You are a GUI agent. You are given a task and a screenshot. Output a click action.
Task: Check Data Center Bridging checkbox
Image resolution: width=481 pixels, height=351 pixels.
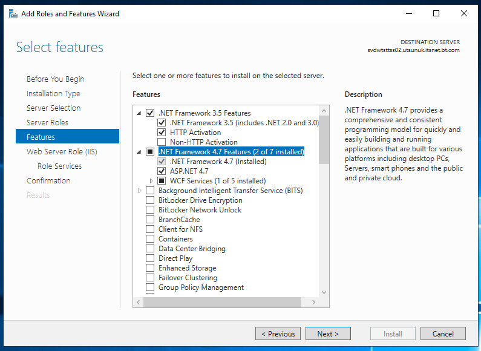tap(150, 249)
